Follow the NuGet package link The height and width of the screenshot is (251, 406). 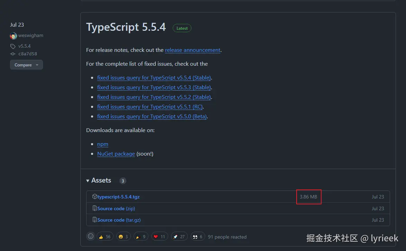pos(116,154)
